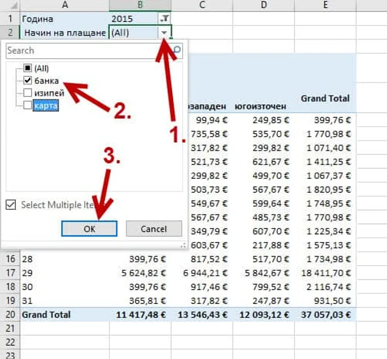The width and height of the screenshot is (387, 359).
Task: Click the cell showing 5 624,82 €
Action: pos(140,273)
